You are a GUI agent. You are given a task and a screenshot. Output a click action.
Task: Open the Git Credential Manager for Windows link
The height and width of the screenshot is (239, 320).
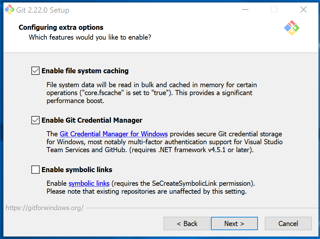(113, 134)
